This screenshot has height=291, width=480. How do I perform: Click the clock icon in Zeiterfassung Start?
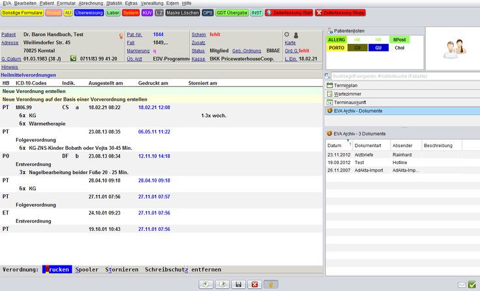click(269, 12)
